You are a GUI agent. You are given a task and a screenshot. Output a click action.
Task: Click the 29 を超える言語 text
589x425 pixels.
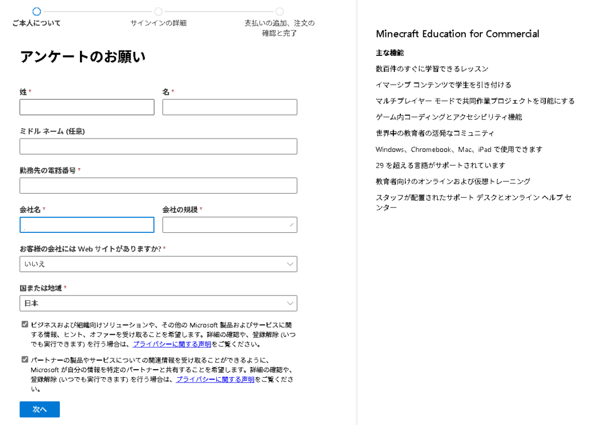tap(441, 166)
